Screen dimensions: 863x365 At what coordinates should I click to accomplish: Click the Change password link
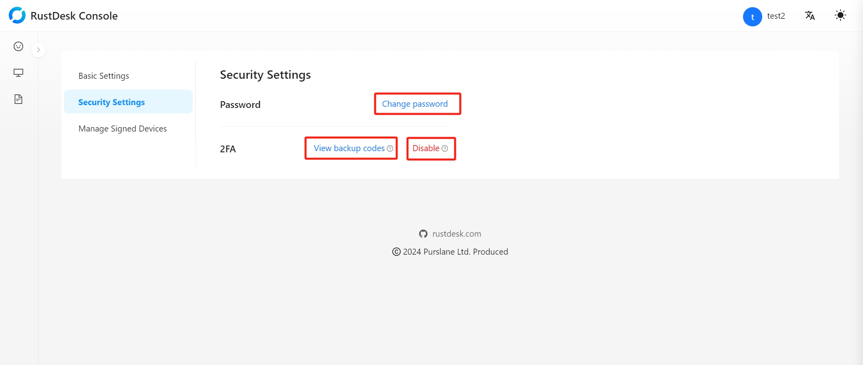coord(415,104)
